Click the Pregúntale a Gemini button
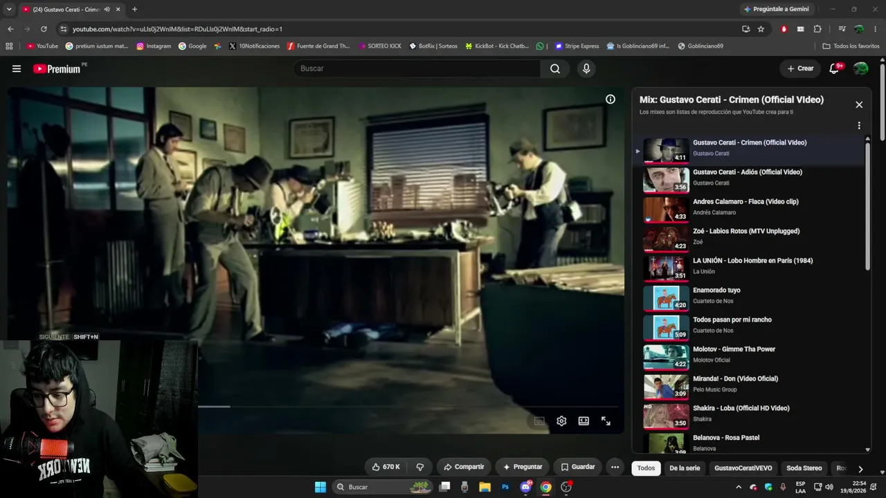 tap(775, 9)
